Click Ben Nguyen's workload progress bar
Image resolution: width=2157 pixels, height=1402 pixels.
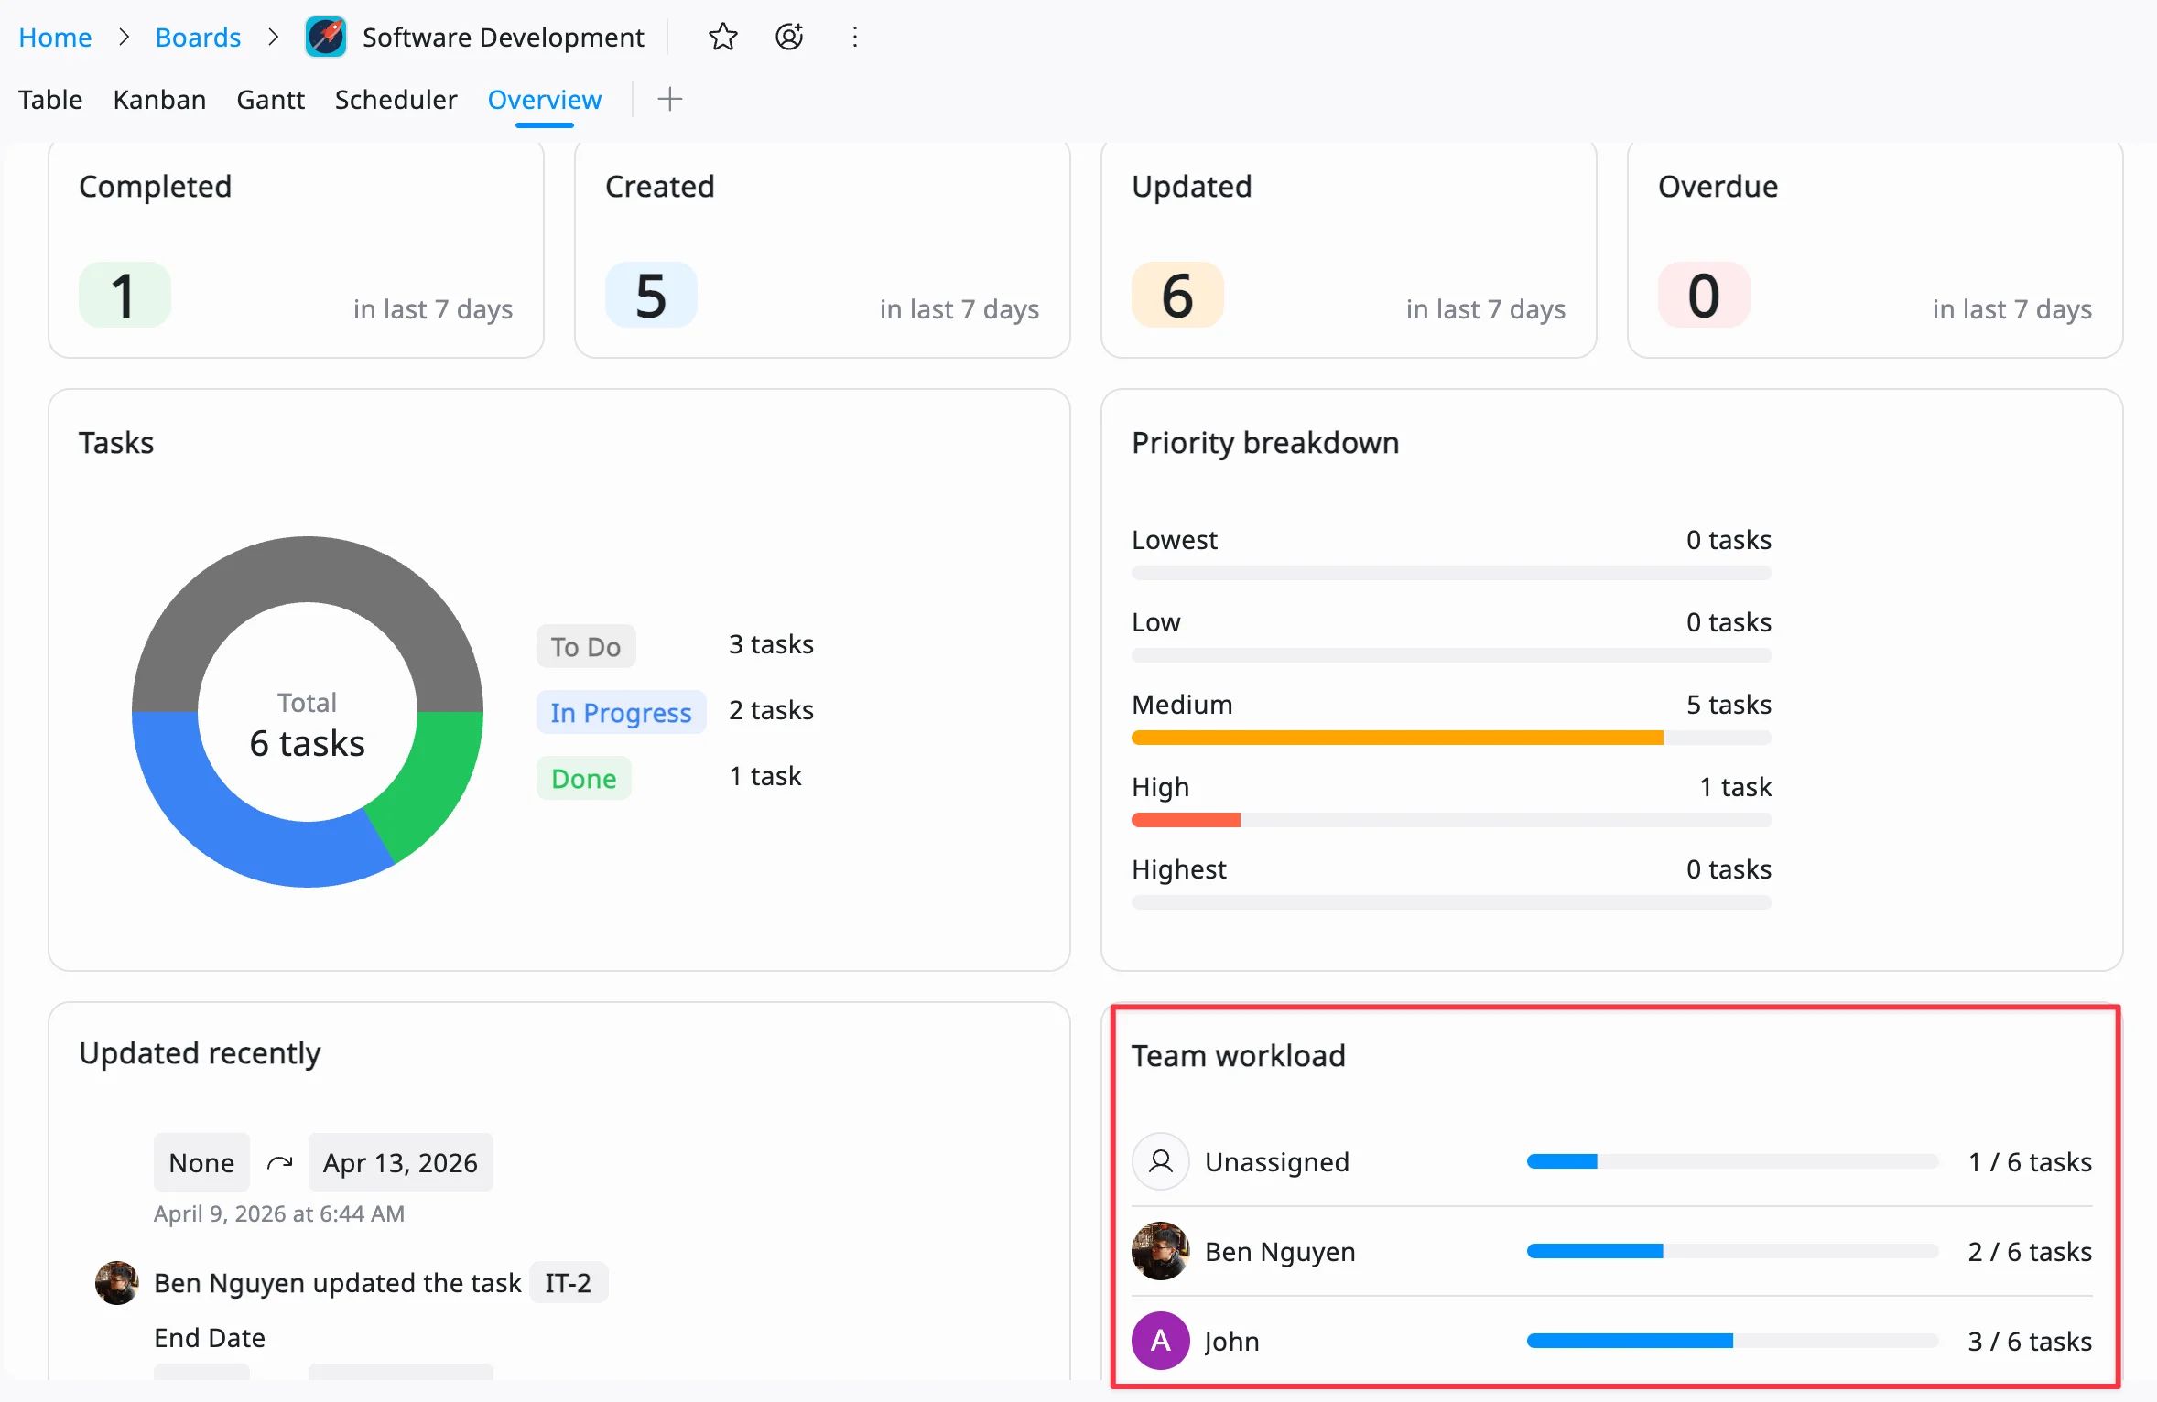click(x=1732, y=1251)
